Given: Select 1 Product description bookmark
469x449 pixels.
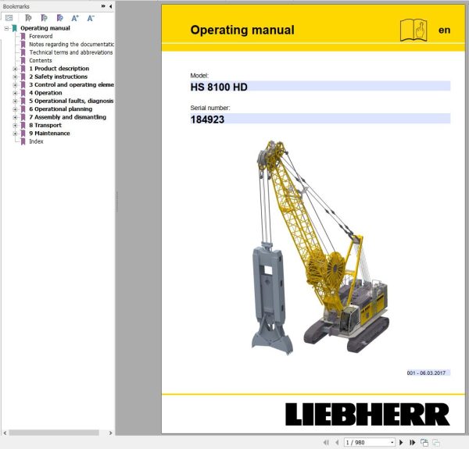Looking at the screenshot, I should (59, 69).
